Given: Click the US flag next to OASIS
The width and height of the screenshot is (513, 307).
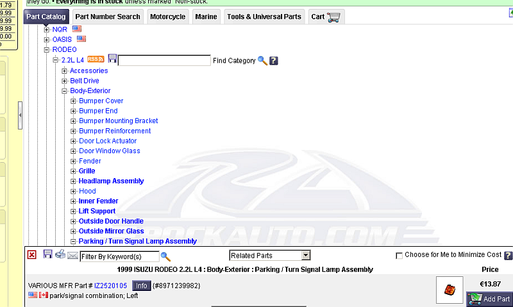Looking at the screenshot, I should click(81, 38).
